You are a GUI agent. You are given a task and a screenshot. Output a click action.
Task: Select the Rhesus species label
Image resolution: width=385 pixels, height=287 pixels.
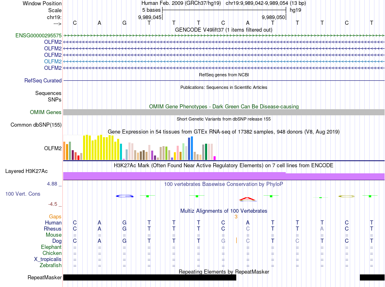click(53, 229)
